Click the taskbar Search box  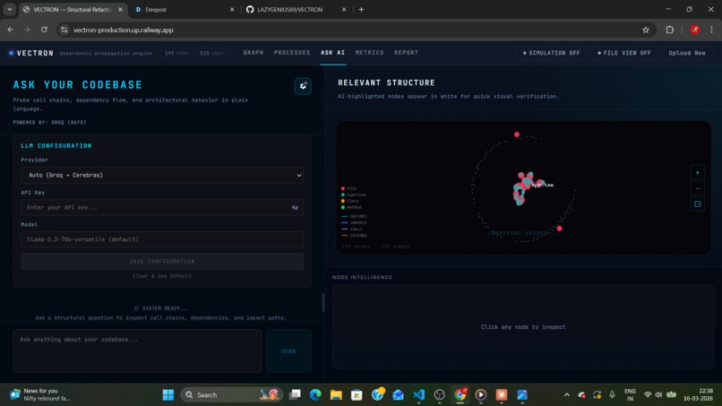pyautogui.click(x=231, y=395)
